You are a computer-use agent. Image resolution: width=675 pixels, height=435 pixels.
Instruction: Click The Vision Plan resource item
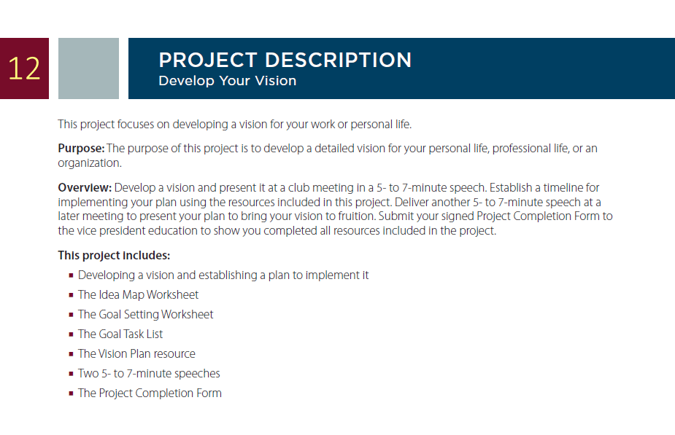pyautogui.click(x=136, y=354)
